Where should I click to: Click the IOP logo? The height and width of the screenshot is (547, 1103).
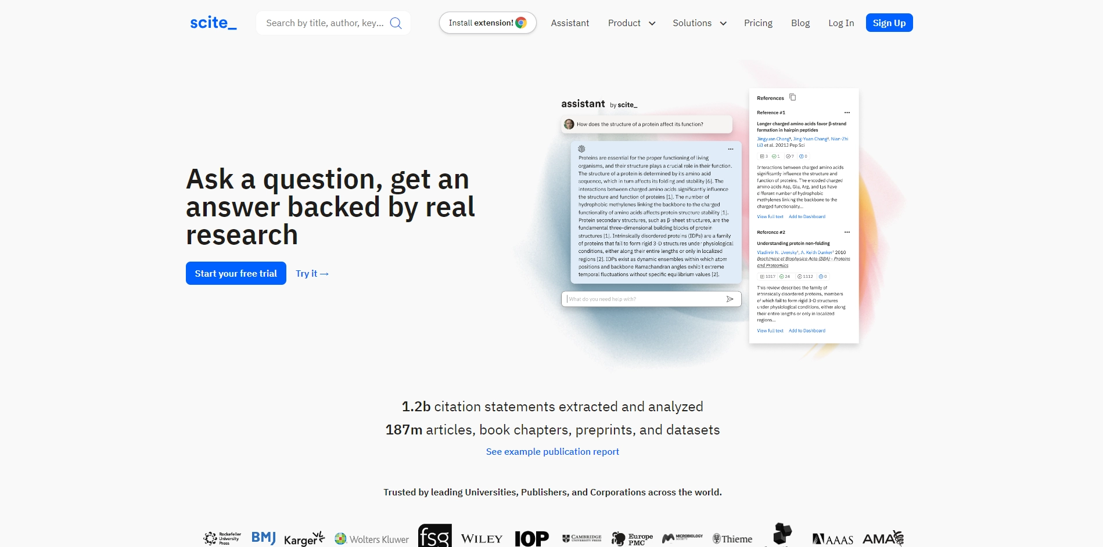[x=531, y=538]
